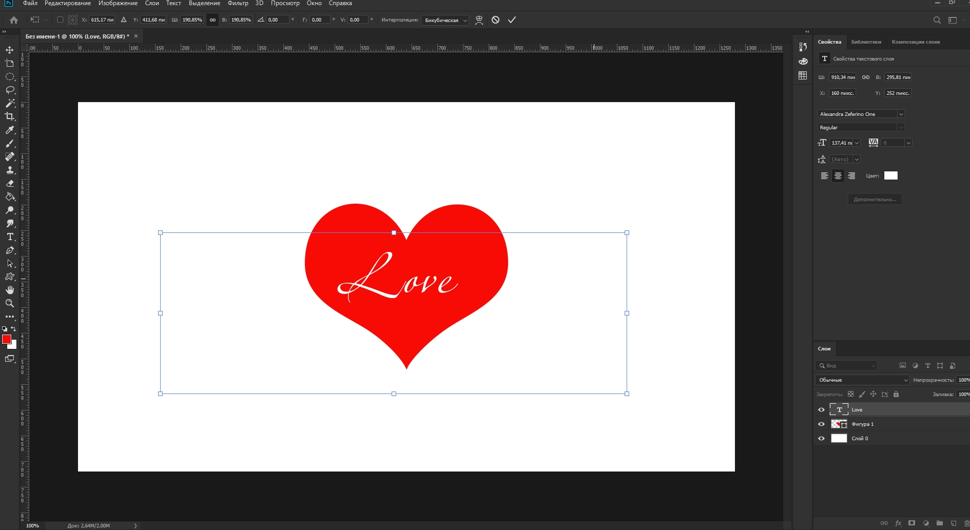Expand the Бикубическая interpolation dropdown
The height and width of the screenshot is (530, 970).
coord(445,21)
